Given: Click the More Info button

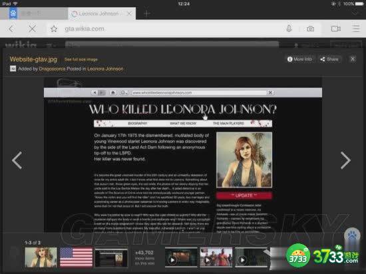Looking at the screenshot, I should pyautogui.click(x=299, y=59).
